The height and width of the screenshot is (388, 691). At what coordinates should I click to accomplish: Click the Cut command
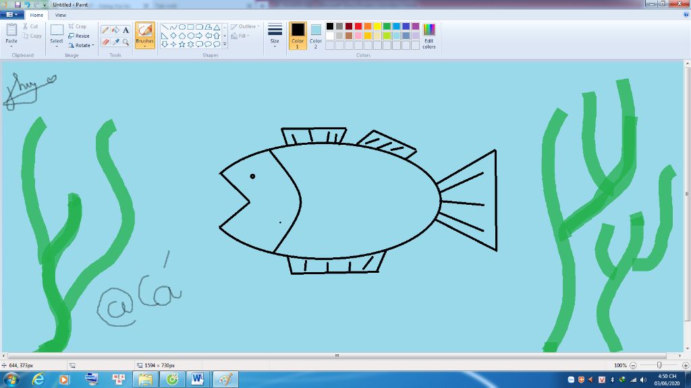pyautogui.click(x=30, y=26)
